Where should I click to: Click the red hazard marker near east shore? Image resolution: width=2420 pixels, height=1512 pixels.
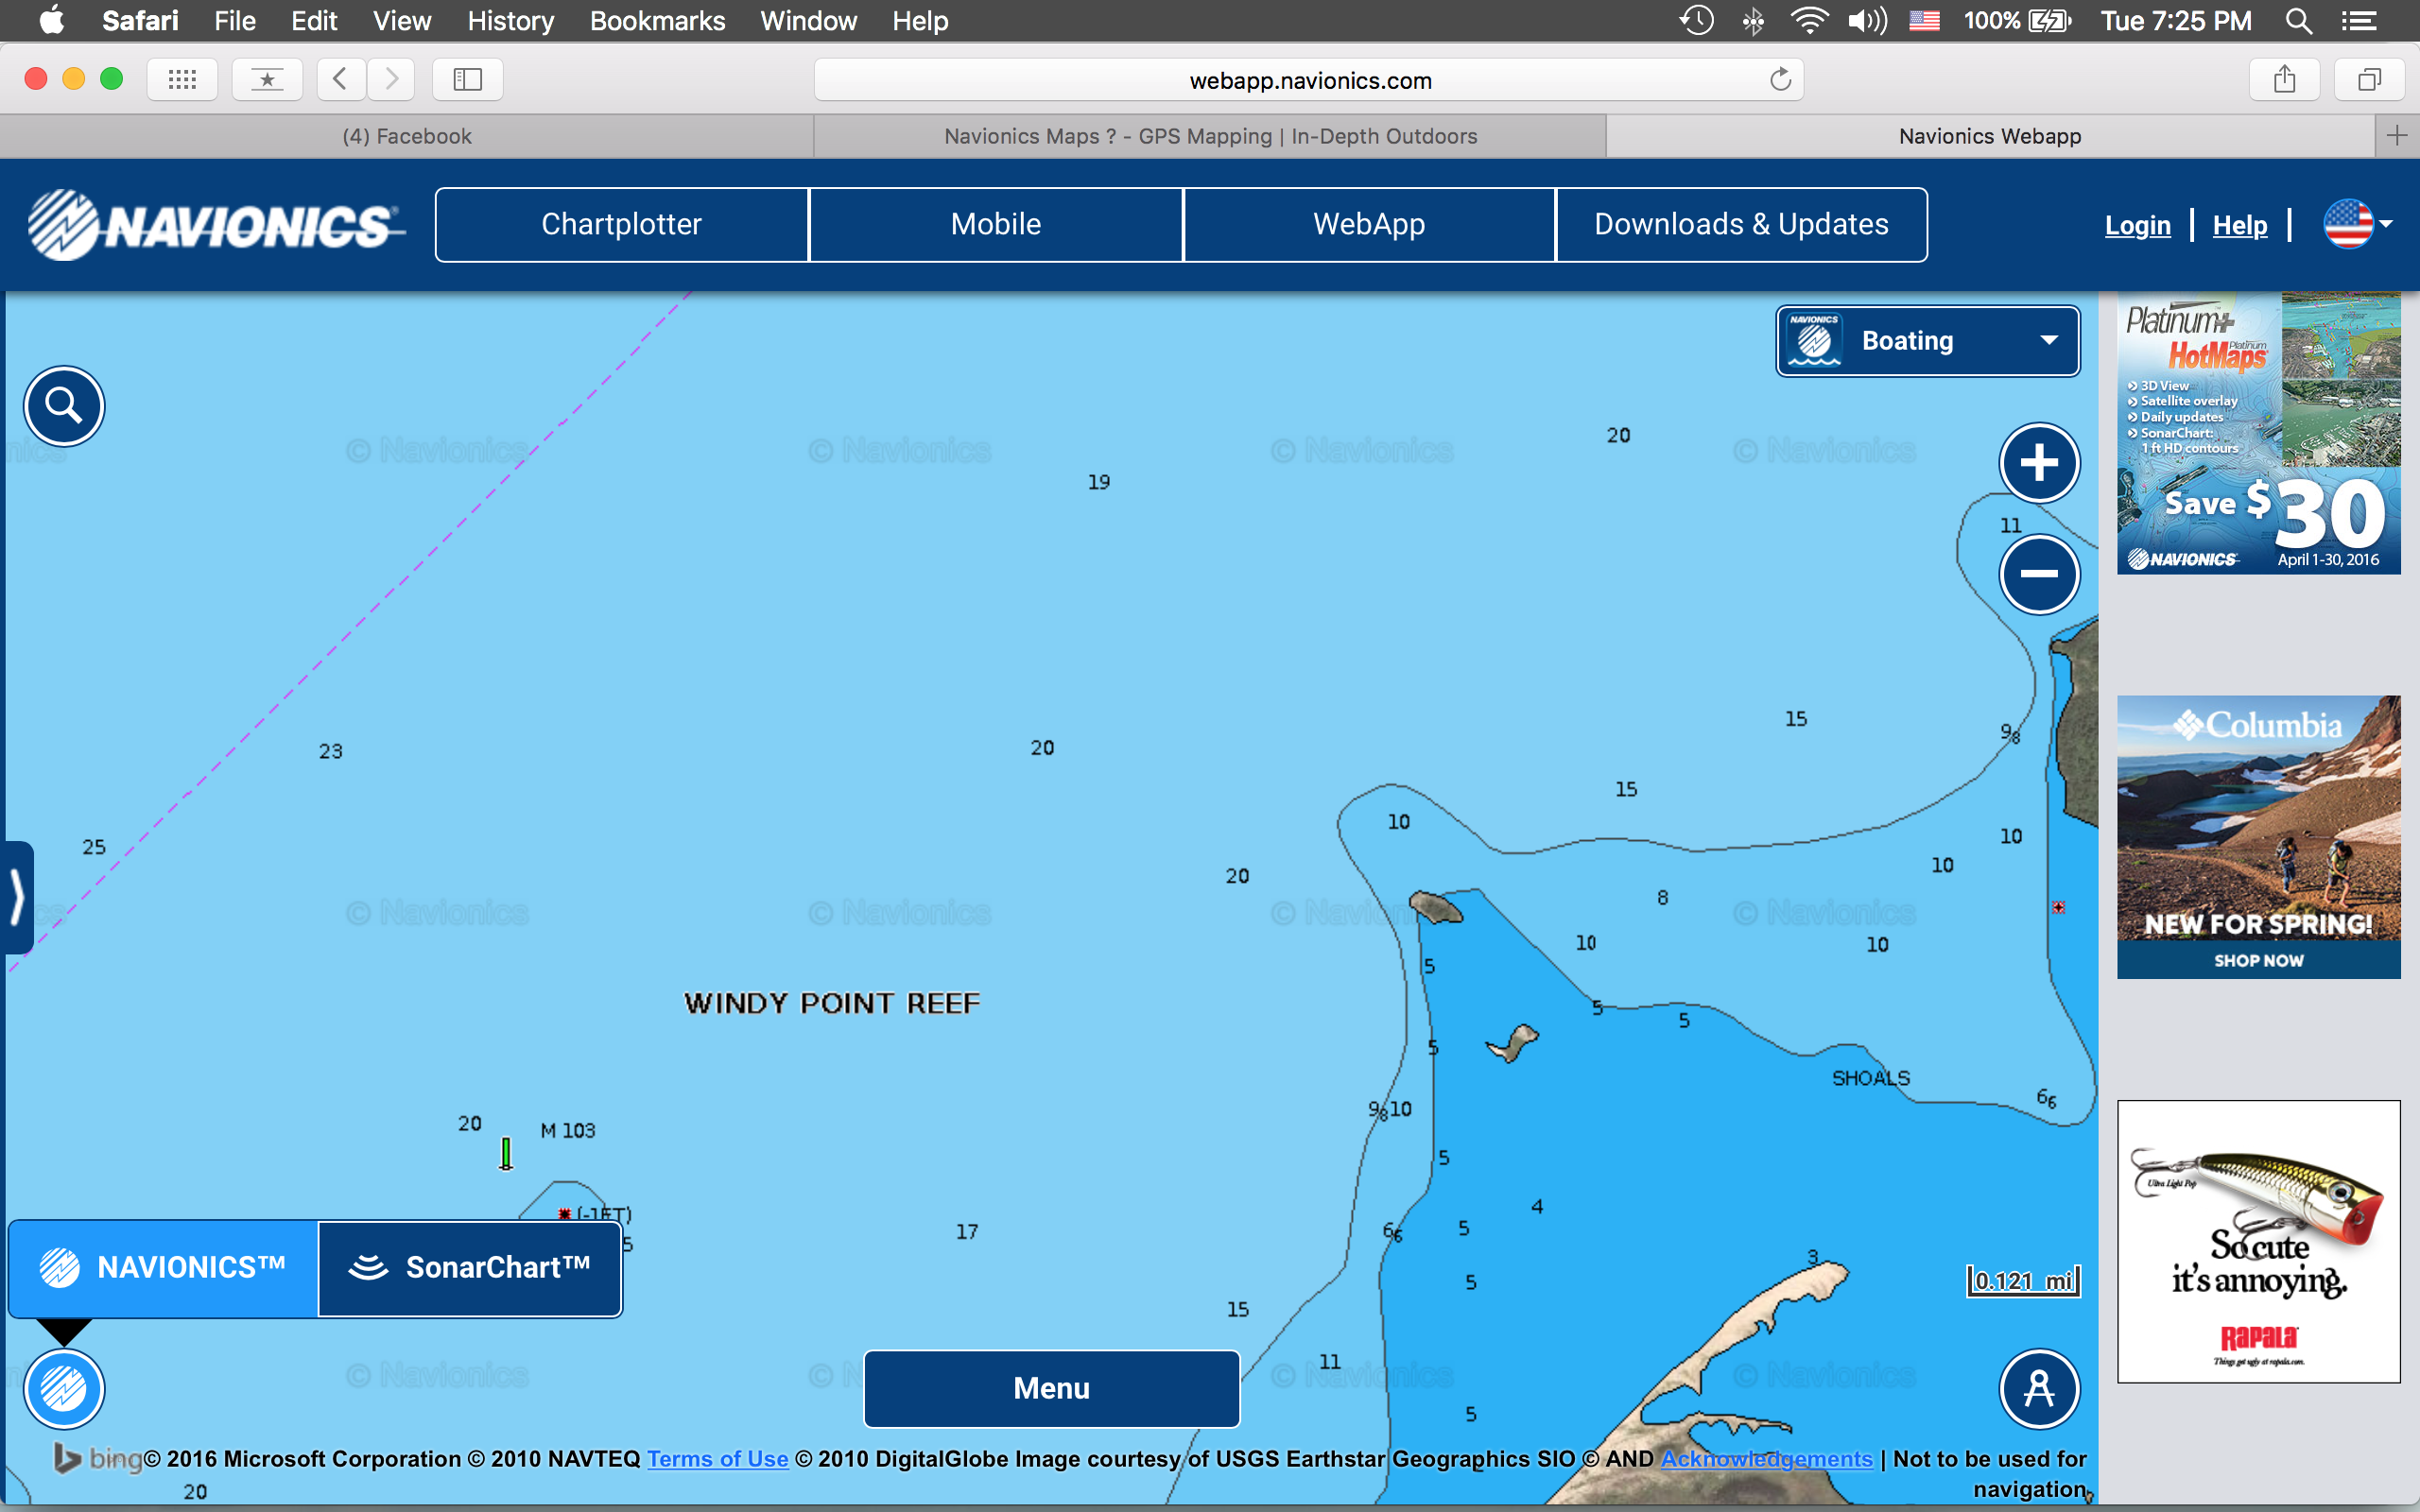click(2058, 907)
